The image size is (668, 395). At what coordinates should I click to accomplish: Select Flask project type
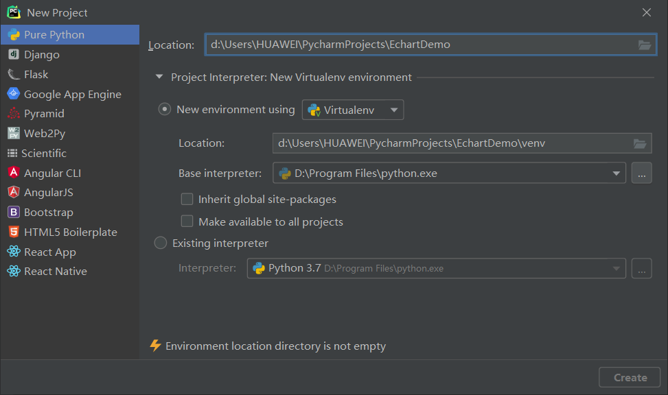click(70, 75)
